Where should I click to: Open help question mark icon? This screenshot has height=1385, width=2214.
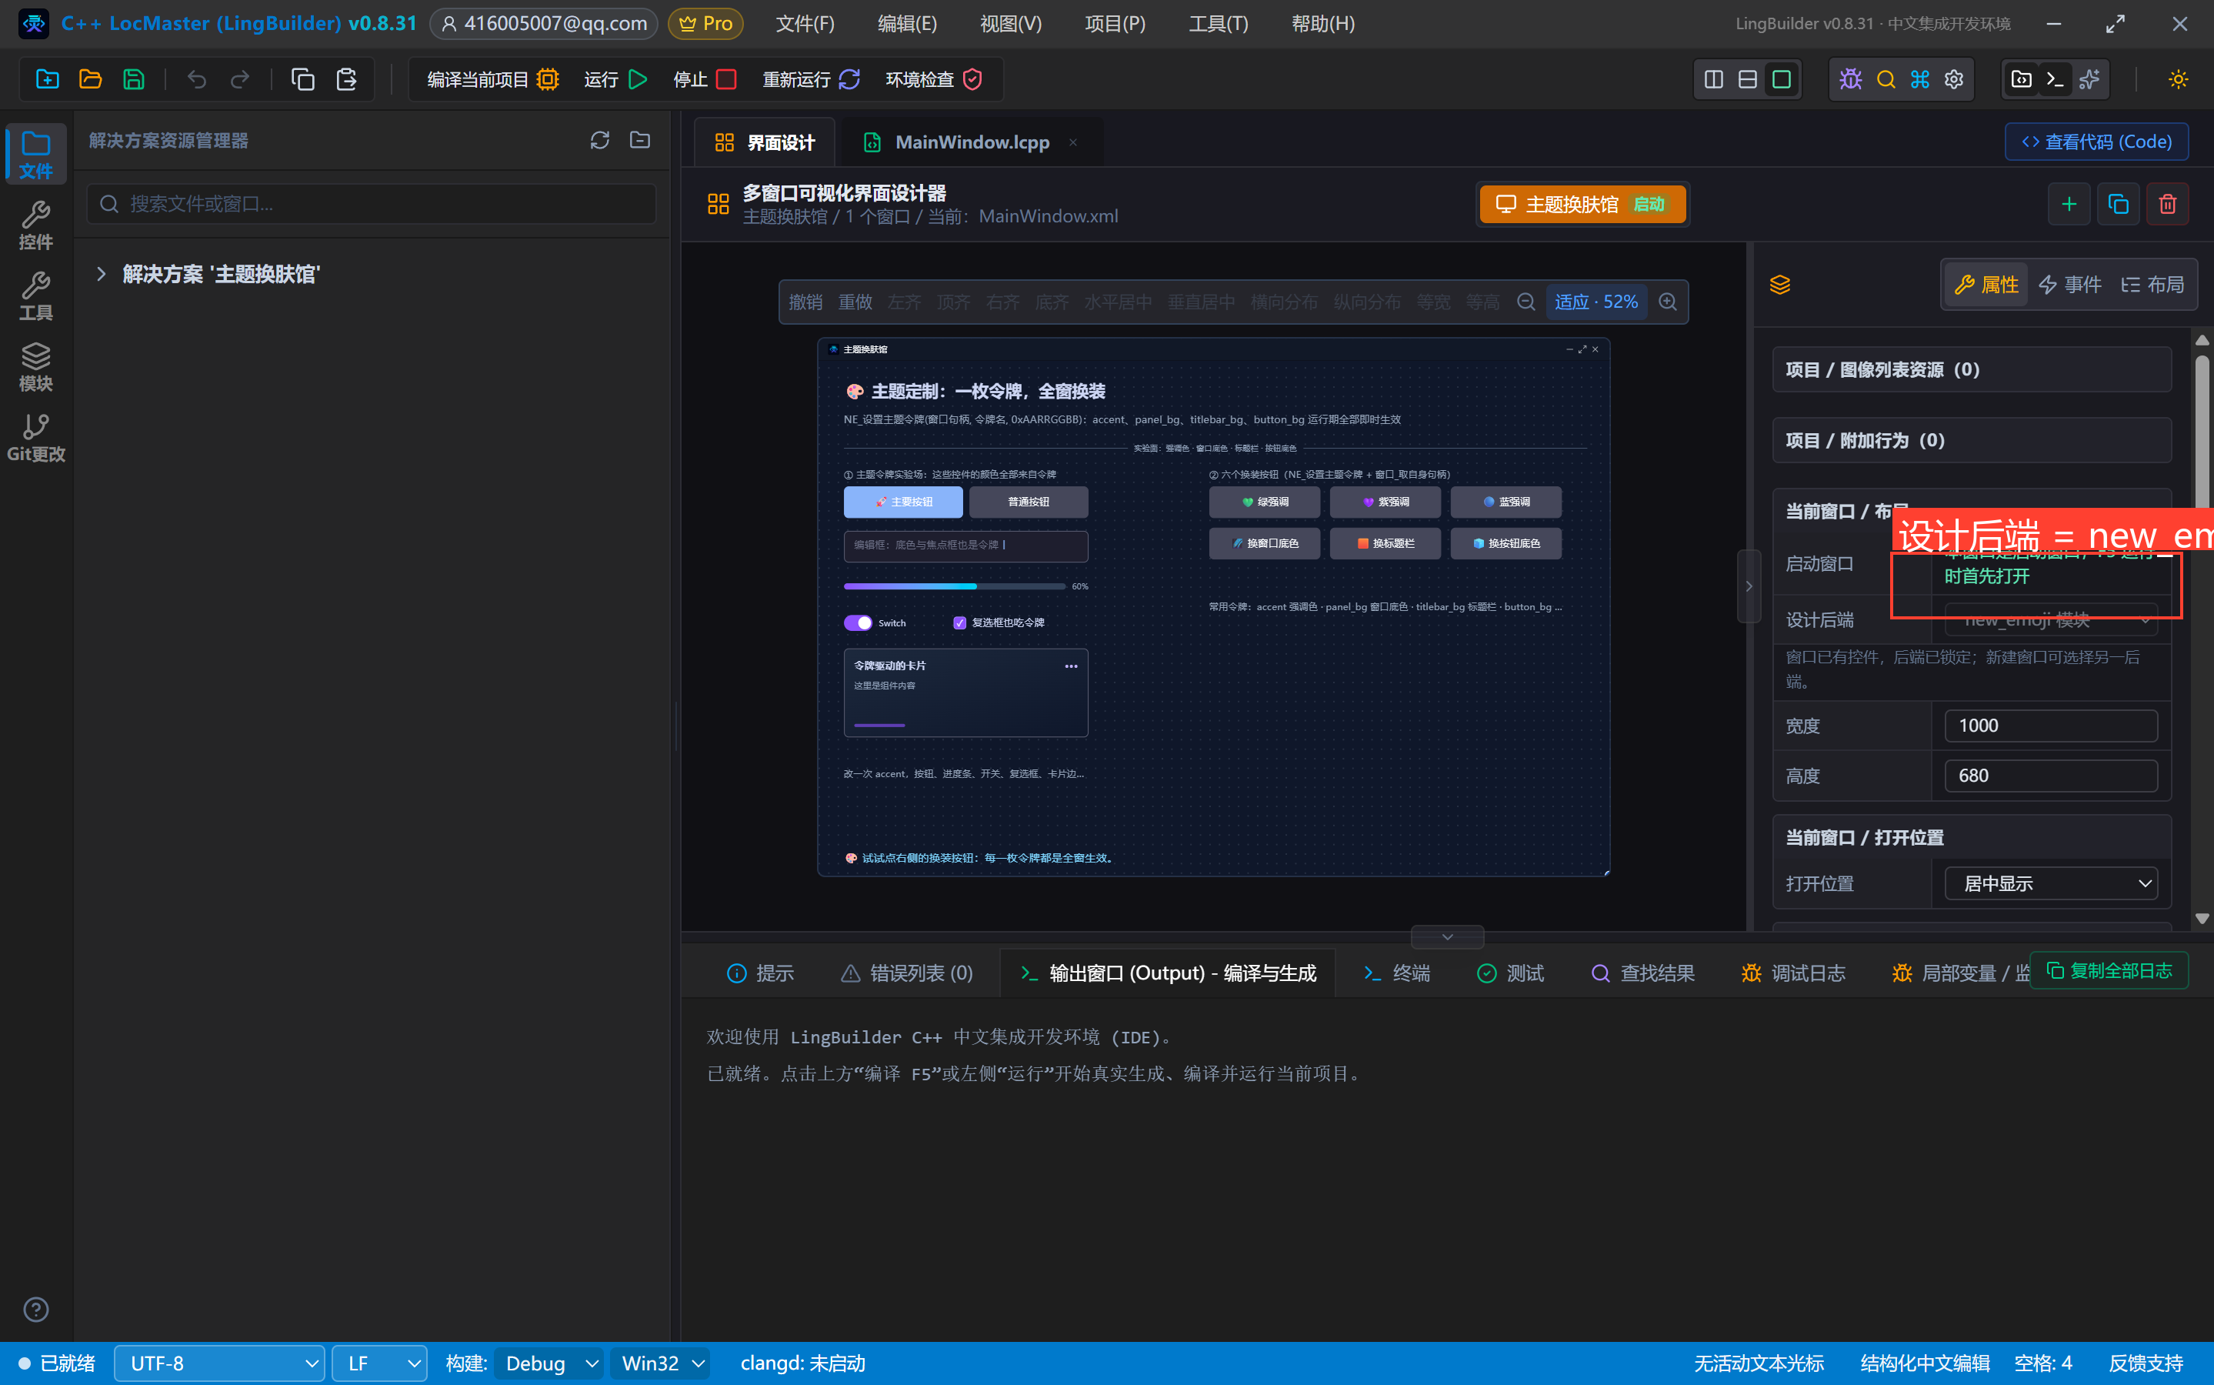[35, 1309]
